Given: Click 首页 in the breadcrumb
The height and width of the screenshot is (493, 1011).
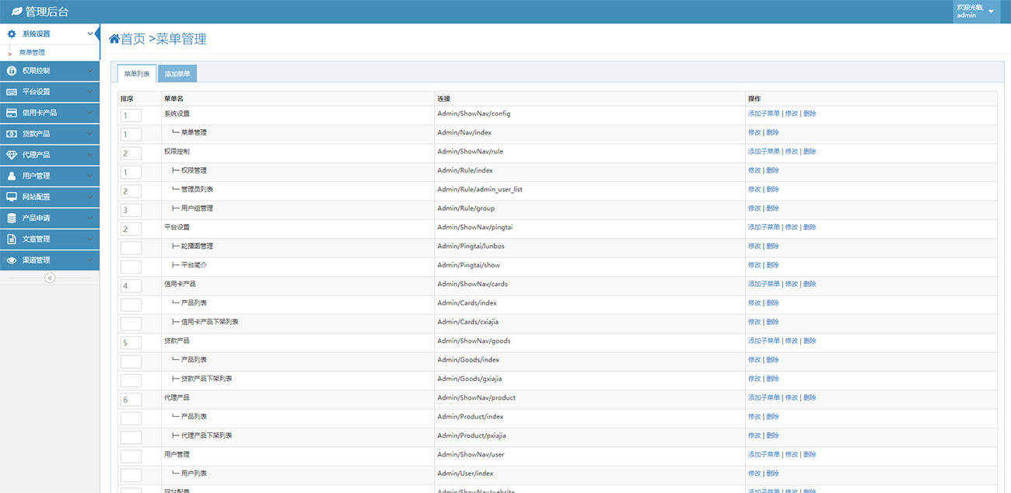Looking at the screenshot, I should (x=133, y=39).
